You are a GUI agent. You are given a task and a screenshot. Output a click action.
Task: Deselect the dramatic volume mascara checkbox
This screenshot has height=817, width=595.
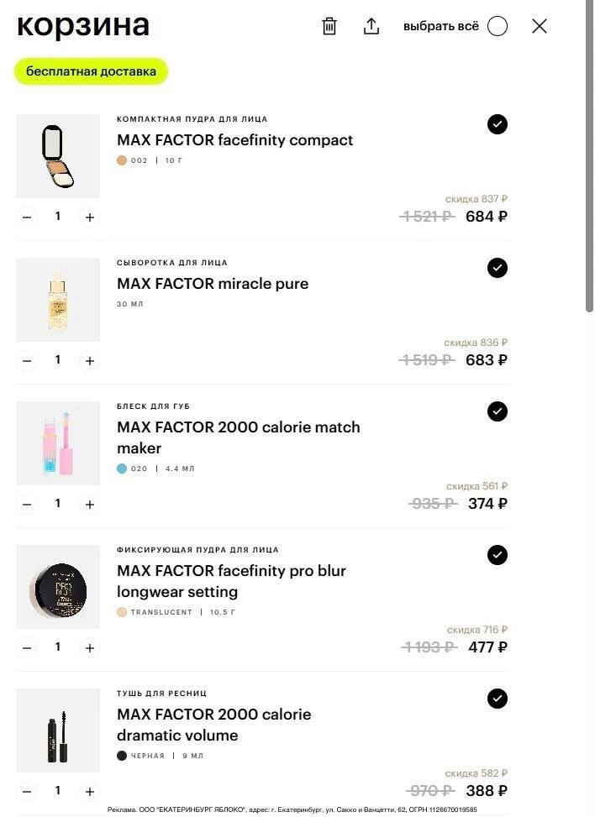[498, 699]
